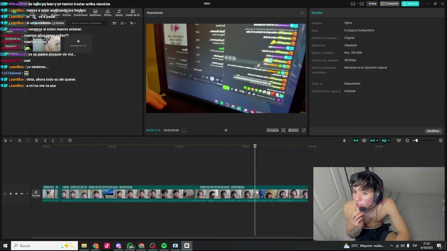Image resolution: width=447 pixels, height=251 pixels.
Task: Toggle the preview axis button
Action: 384,140
